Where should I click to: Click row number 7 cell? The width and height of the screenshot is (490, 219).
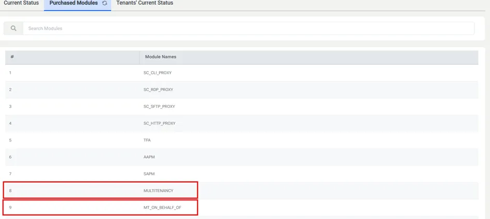(73, 174)
